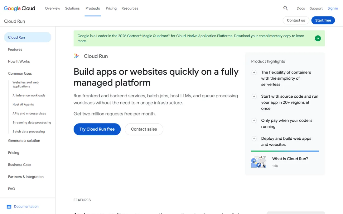Open 'Batch data processing' sidebar item
The image size is (343, 214).
(x=29, y=132)
